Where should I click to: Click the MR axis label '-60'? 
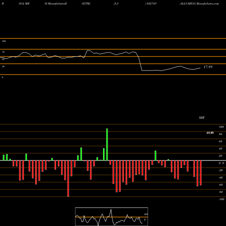221,185
